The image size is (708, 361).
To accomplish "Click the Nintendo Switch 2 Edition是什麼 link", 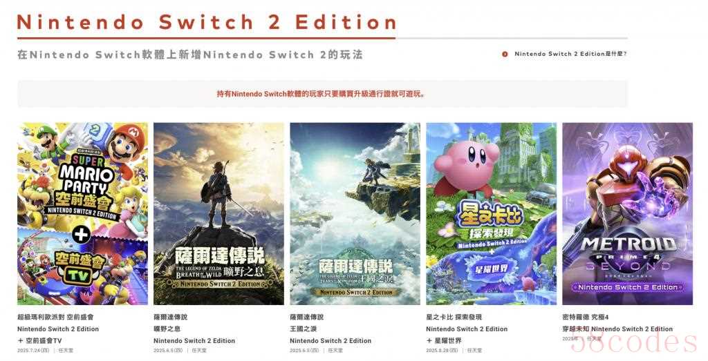I will click(x=570, y=54).
